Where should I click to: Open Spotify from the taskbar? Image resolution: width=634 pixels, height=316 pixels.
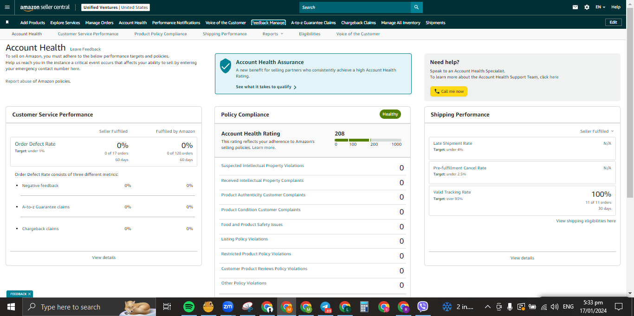point(188,307)
